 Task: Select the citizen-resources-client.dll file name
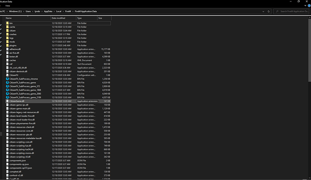tap(22, 127)
